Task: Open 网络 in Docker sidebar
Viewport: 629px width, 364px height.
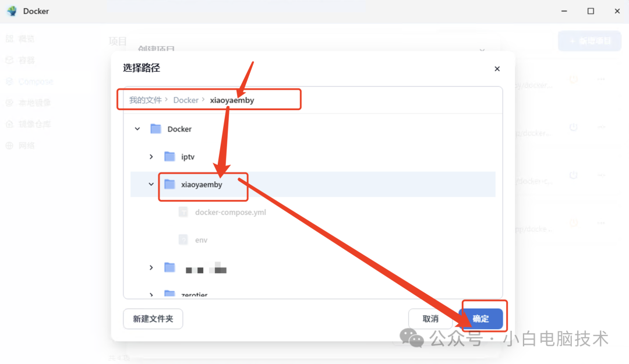Action: (26, 145)
